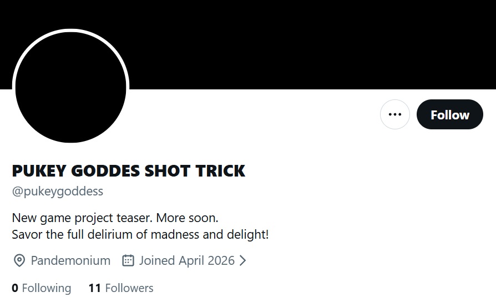The width and height of the screenshot is (496, 302).
Task: Click the bio line starting with "Savor"
Action: point(140,234)
